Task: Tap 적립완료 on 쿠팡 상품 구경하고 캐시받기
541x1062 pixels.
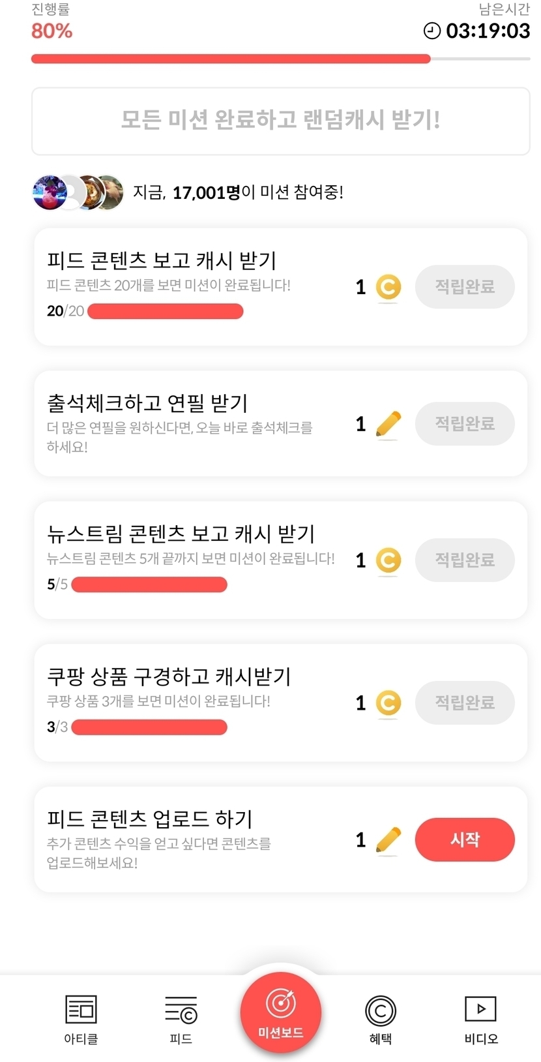Action: [x=465, y=703]
